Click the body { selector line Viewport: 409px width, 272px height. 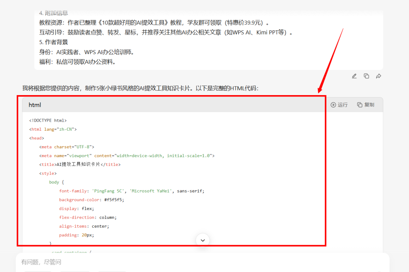tap(56, 182)
